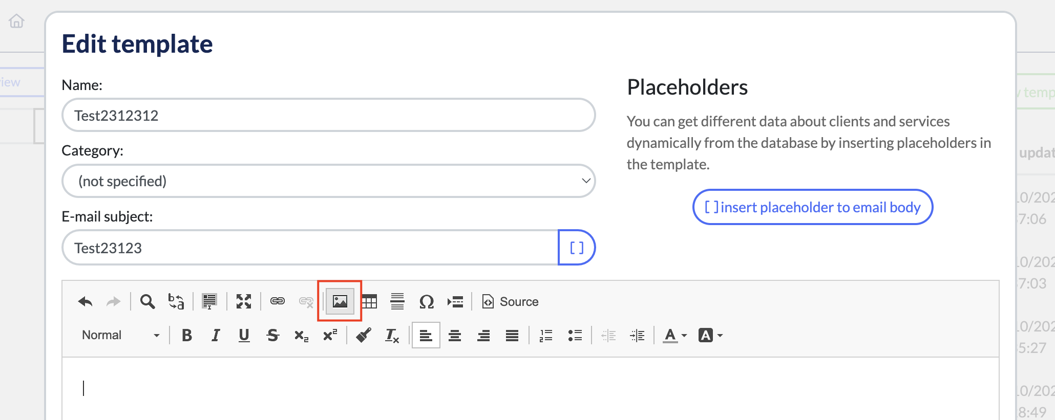Toggle Underline formatting
Screen dimensions: 1055x420
[x=244, y=336]
